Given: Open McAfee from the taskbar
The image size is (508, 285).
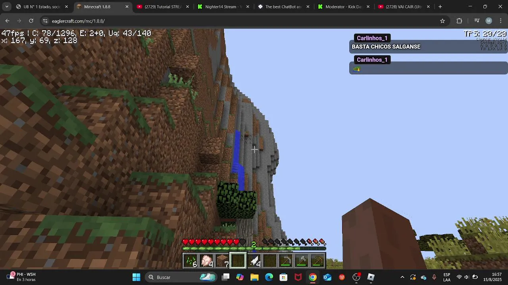Looking at the screenshot, I should pyautogui.click(x=298, y=277).
